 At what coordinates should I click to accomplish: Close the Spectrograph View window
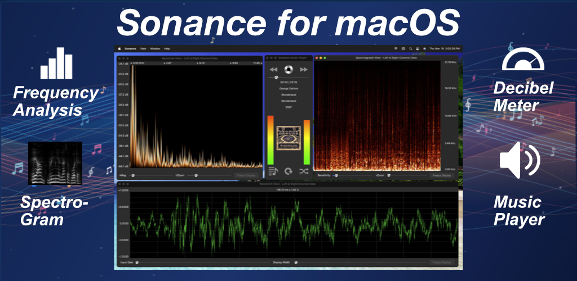click(x=317, y=58)
